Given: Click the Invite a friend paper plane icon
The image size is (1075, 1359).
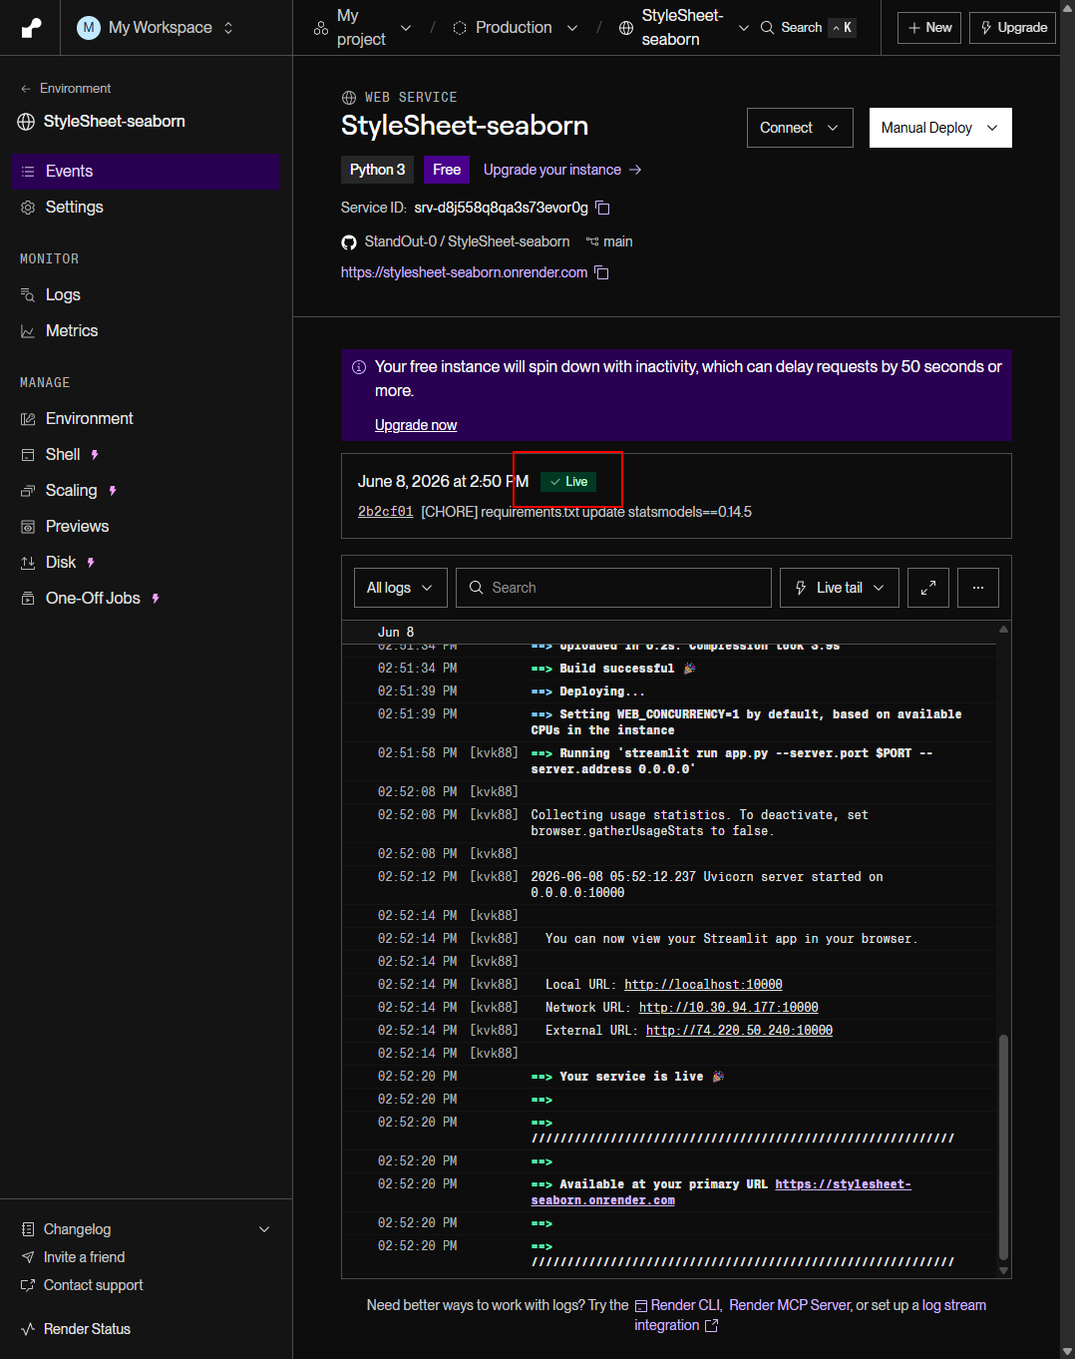Looking at the screenshot, I should pos(28,1257).
